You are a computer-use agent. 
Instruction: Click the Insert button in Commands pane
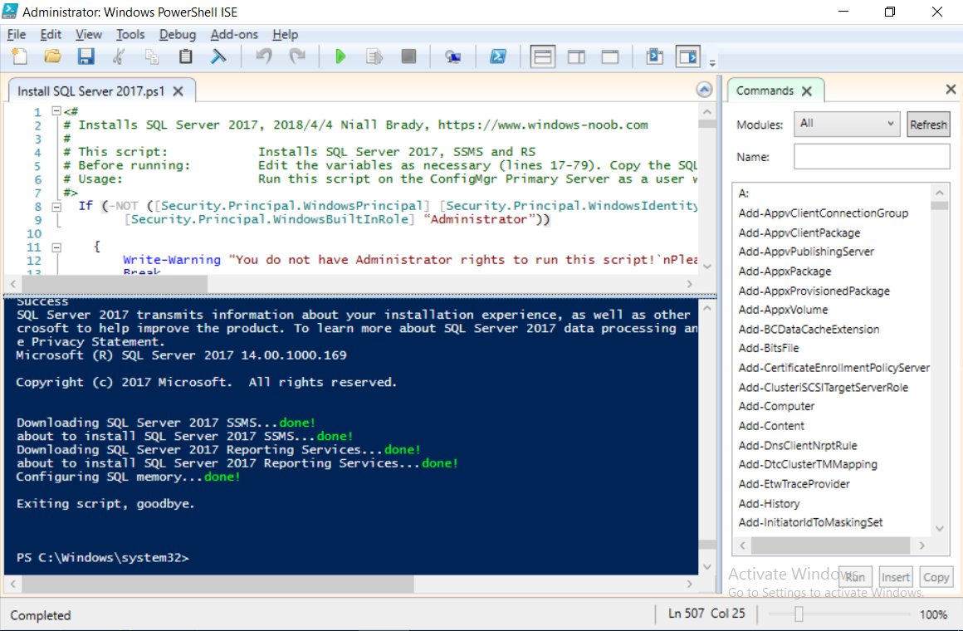pyautogui.click(x=896, y=577)
